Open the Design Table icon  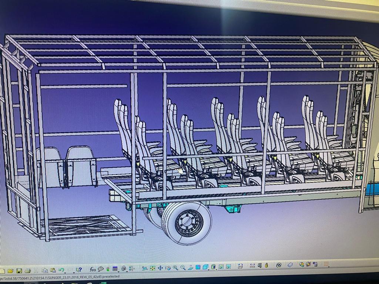pyautogui.click(x=115, y=269)
